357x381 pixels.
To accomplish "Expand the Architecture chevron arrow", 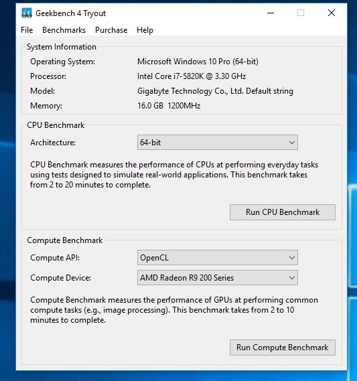I will (292, 143).
